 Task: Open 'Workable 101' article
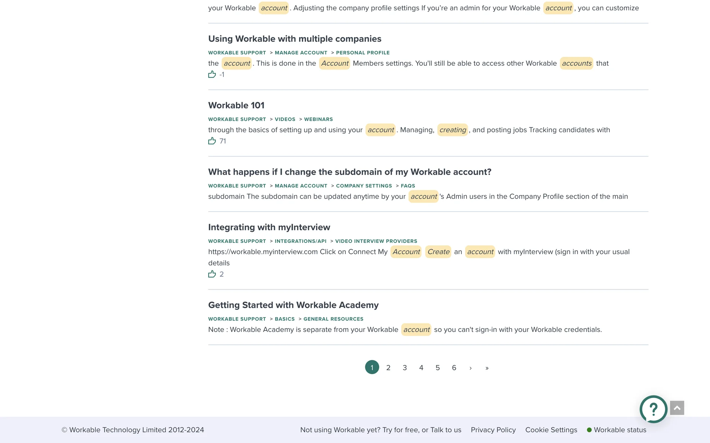tap(236, 105)
